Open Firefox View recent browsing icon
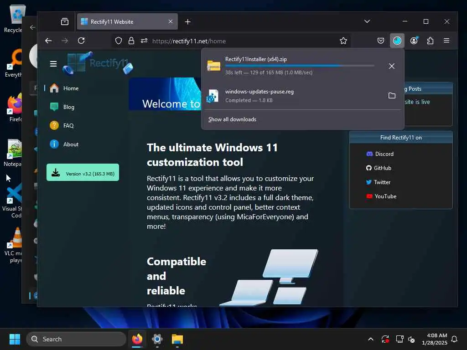 click(65, 22)
